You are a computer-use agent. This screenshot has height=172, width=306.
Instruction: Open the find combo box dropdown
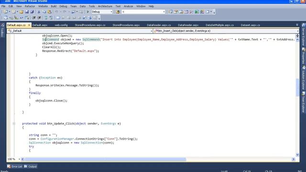(164, 12)
